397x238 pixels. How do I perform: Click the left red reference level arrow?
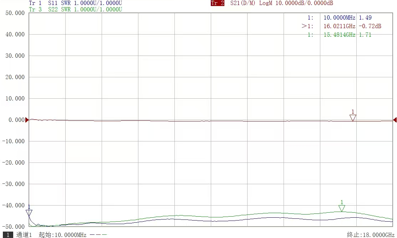(x=27, y=120)
